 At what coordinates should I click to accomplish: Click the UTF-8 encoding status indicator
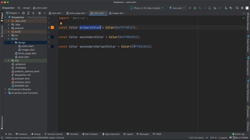(x=213, y=138)
